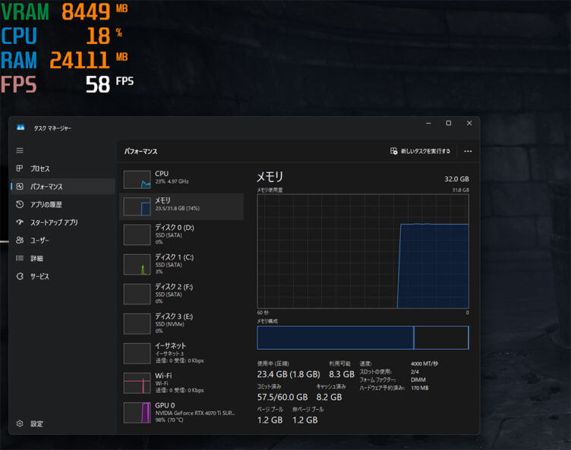Close the Task Manager window

pos(469,124)
